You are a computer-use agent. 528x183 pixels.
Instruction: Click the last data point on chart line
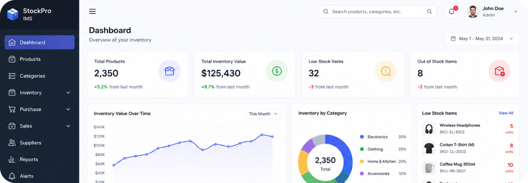[x=272, y=136]
